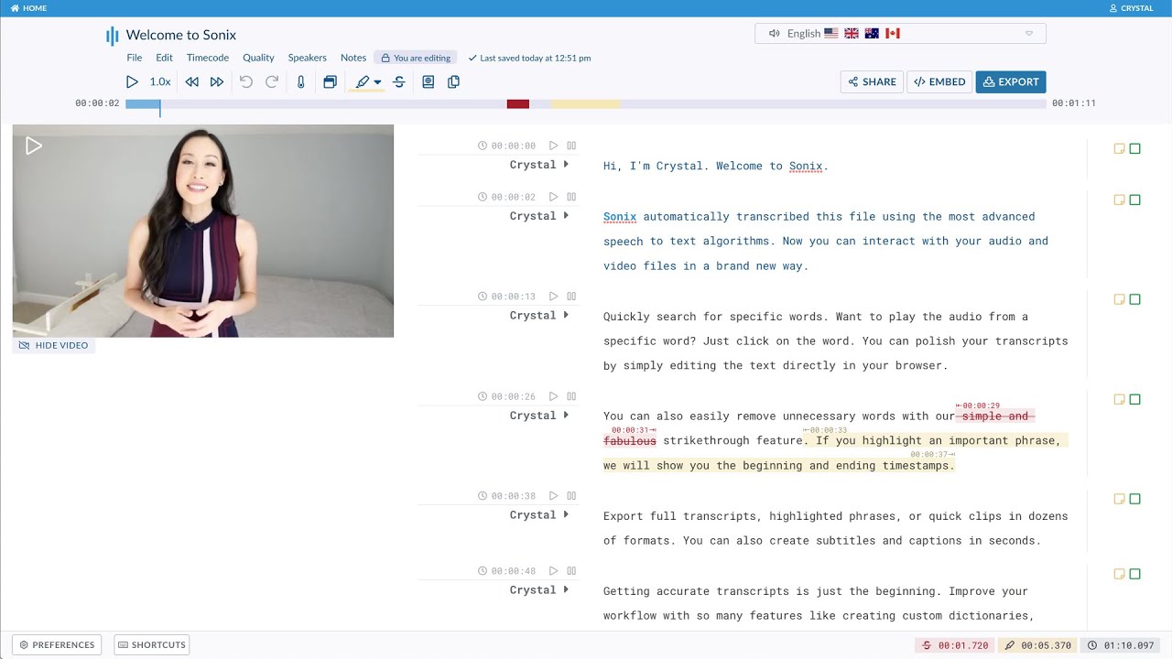1172x659 pixels.
Task: Tick the green checkbox at 00:00:13 paragraph
Action: [1134, 299]
